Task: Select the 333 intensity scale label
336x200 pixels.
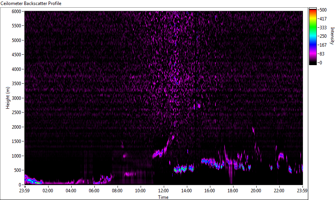Action: (323, 27)
